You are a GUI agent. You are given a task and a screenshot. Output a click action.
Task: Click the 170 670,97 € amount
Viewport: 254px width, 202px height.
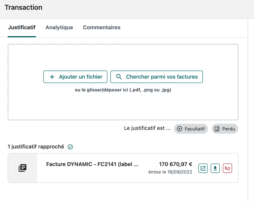(175, 164)
